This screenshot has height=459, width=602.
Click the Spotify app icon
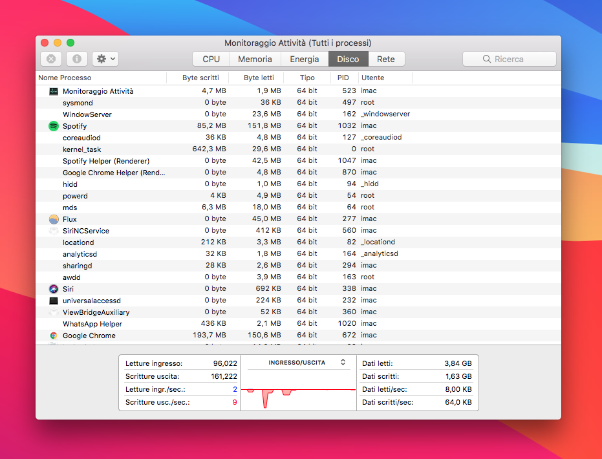[x=54, y=126]
